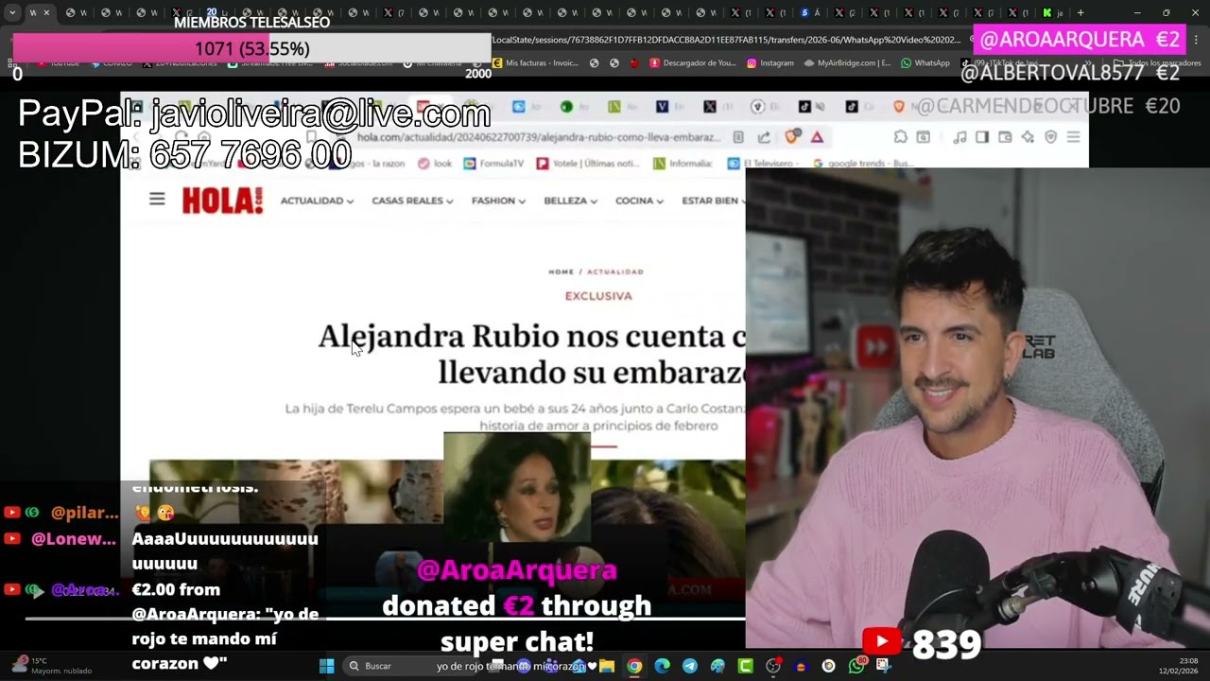Click the woman's inset video thumbnail
The width and height of the screenshot is (1210, 681).
click(x=517, y=487)
